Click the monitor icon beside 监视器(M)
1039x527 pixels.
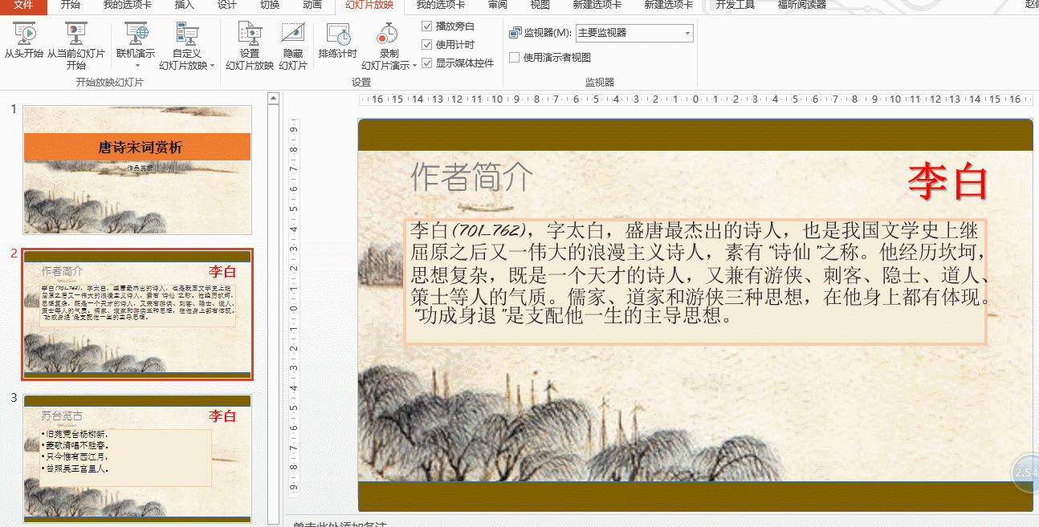(x=515, y=33)
